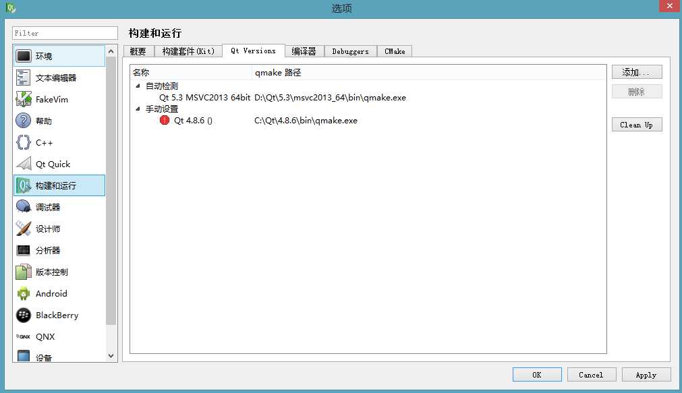Click the sidebar scrollbar up arrow

click(x=111, y=51)
